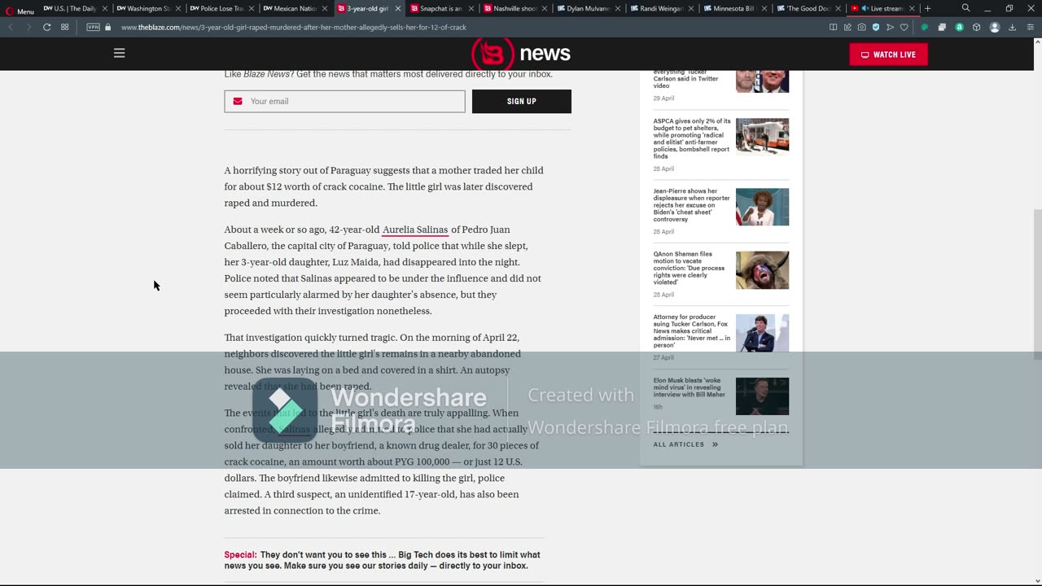Click the green 'a' extension icon
1042x586 pixels.
(959, 27)
